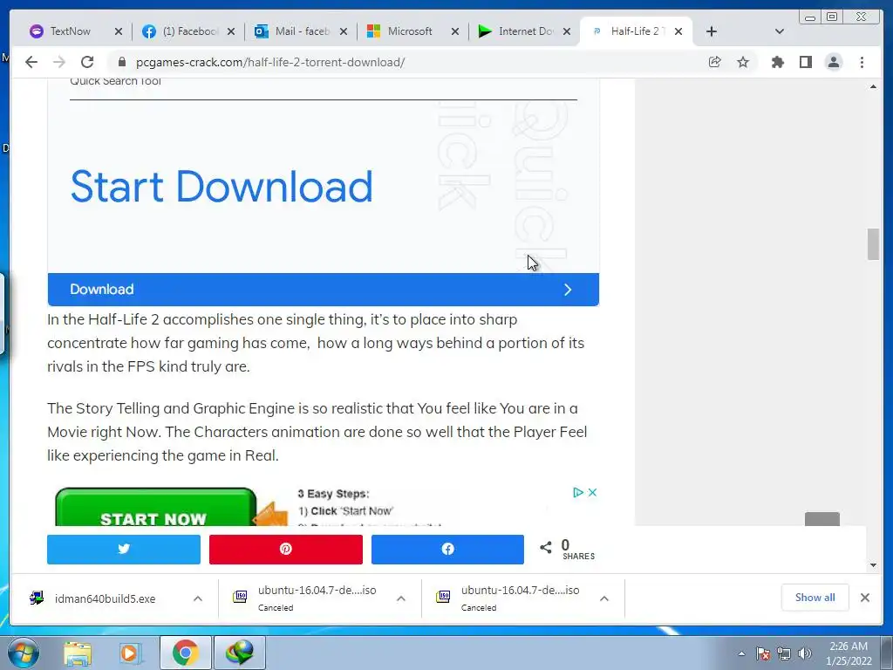This screenshot has height=670, width=893.
Task: Show all downloads
Action: click(815, 597)
